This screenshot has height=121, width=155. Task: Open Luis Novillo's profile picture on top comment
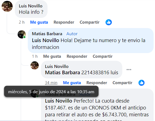click(7, 6)
